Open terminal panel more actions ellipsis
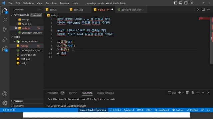The height and width of the screenshot is (119, 213). [198, 93]
